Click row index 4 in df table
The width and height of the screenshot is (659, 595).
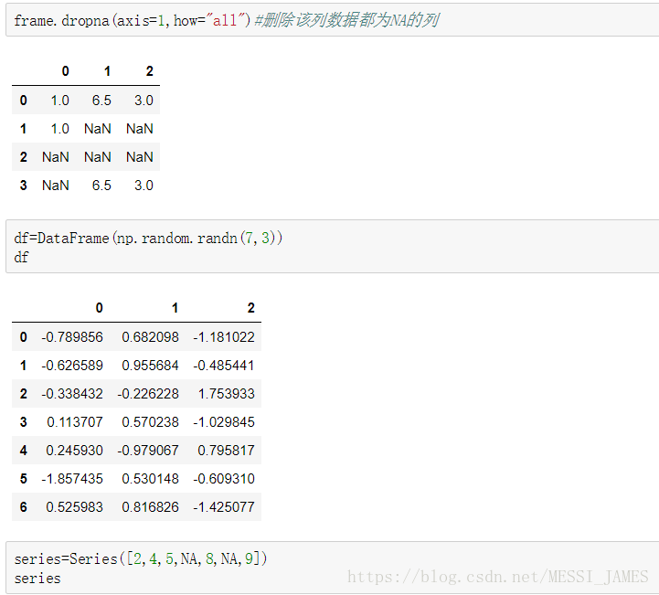pyautogui.click(x=24, y=451)
